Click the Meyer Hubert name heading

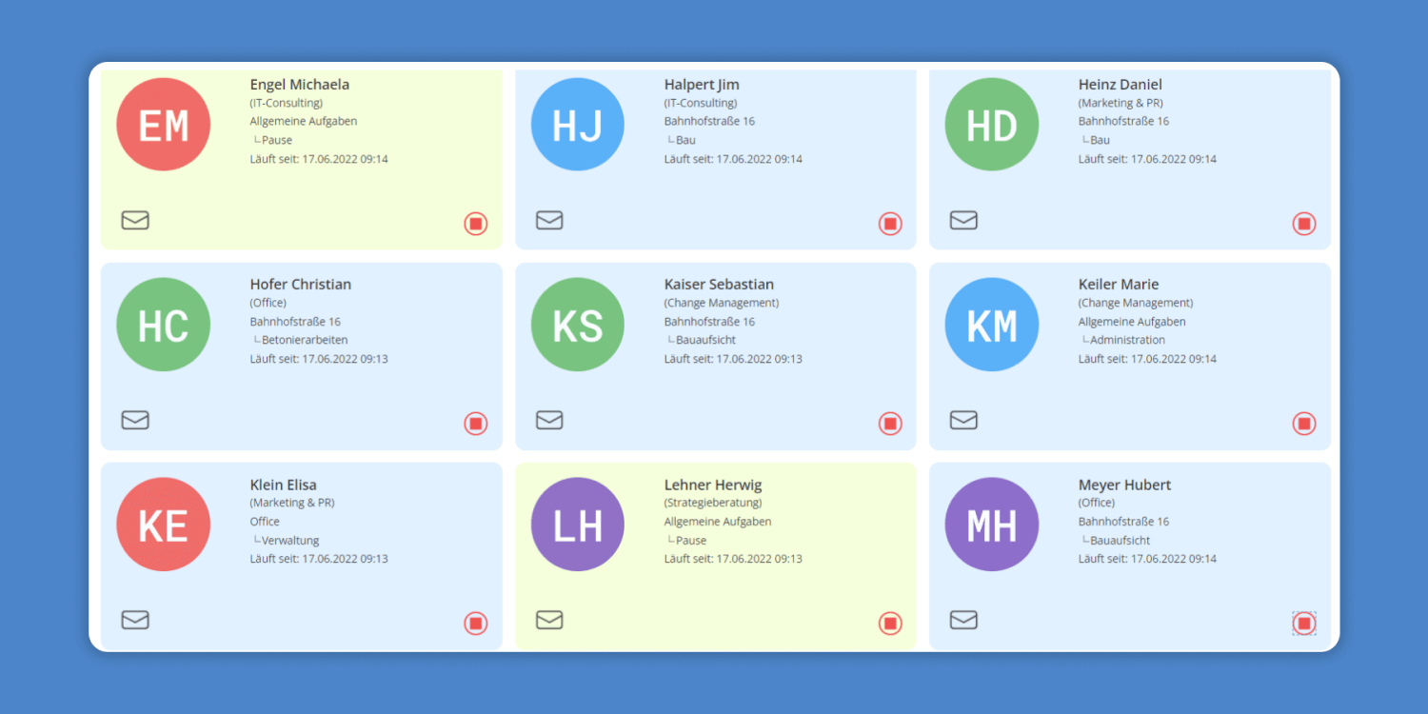coord(1124,485)
